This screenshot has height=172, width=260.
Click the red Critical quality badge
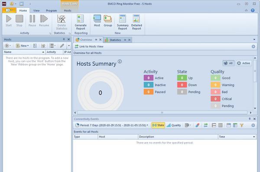pos(215,99)
